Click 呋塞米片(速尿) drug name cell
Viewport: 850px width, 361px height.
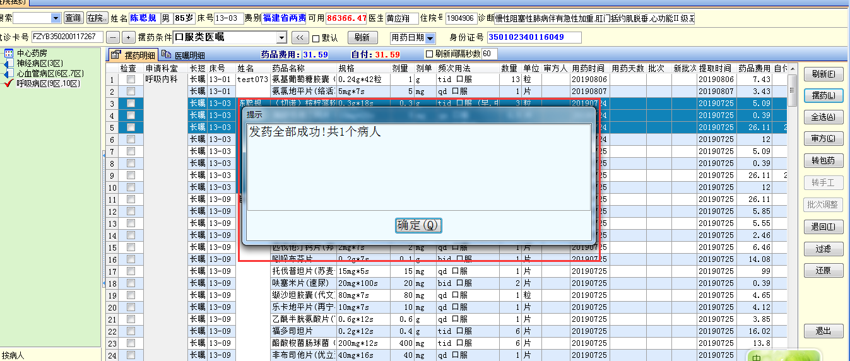point(304,283)
